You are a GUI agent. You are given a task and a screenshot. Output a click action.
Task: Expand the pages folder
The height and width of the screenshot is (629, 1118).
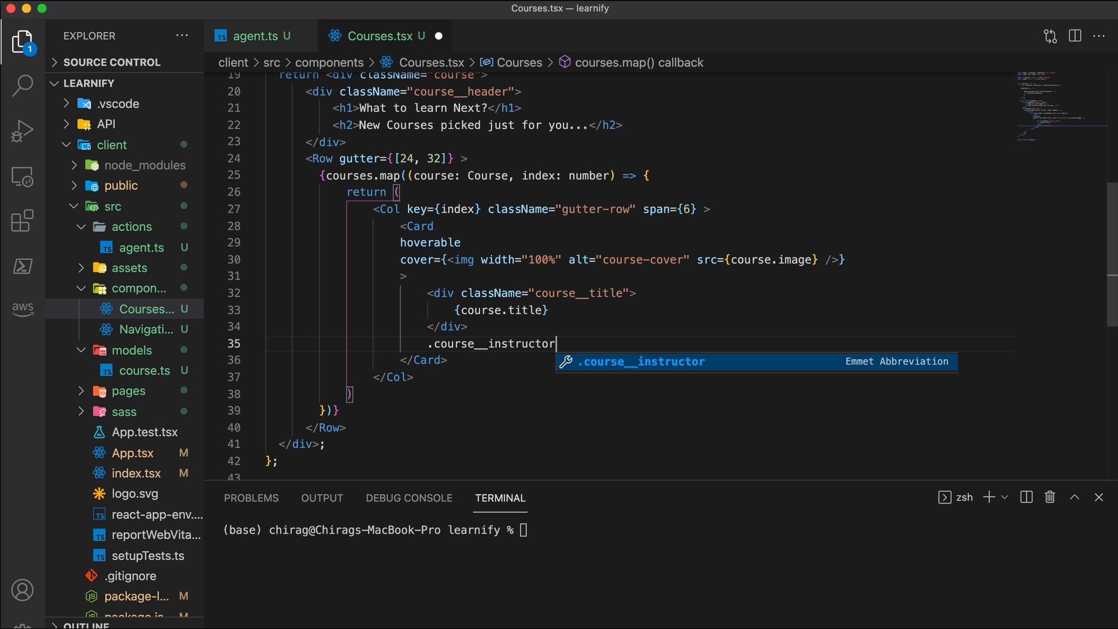pyautogui.click(x=125, y=391)
